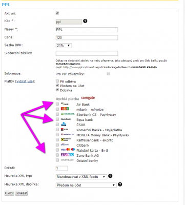Click the Raiffeisenbank logo

[66, 139]
